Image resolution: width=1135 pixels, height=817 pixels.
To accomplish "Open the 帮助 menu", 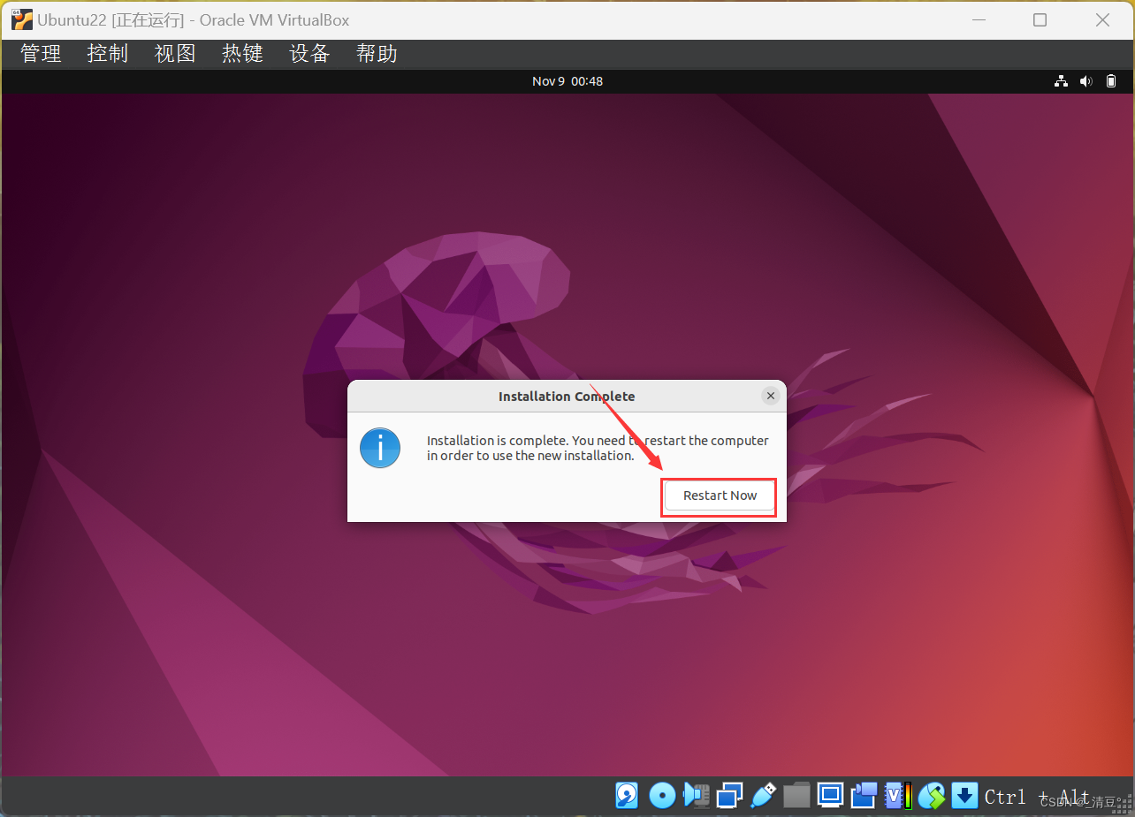I will tap(377, 54).
